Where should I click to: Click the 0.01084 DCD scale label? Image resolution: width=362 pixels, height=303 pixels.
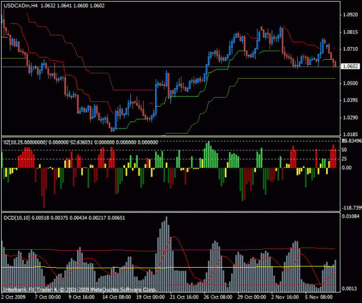point(350,216)
